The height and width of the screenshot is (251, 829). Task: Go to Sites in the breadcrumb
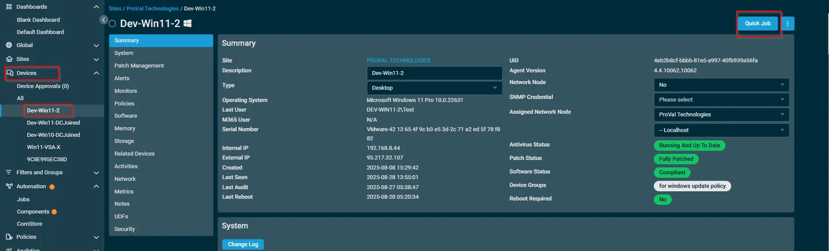point(115,9)
